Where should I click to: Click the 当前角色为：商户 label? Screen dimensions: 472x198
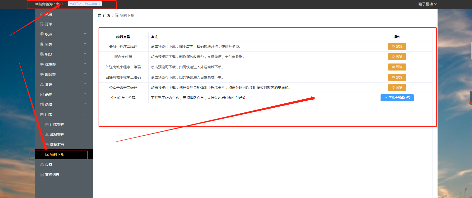(x=49, y=4)
